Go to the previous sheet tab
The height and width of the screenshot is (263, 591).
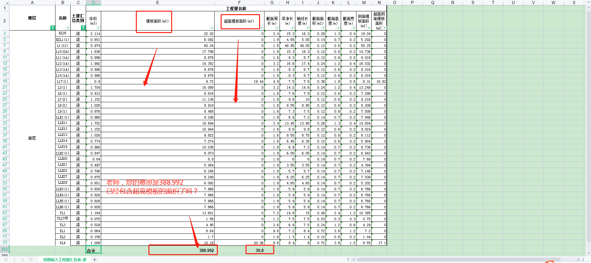14,260
